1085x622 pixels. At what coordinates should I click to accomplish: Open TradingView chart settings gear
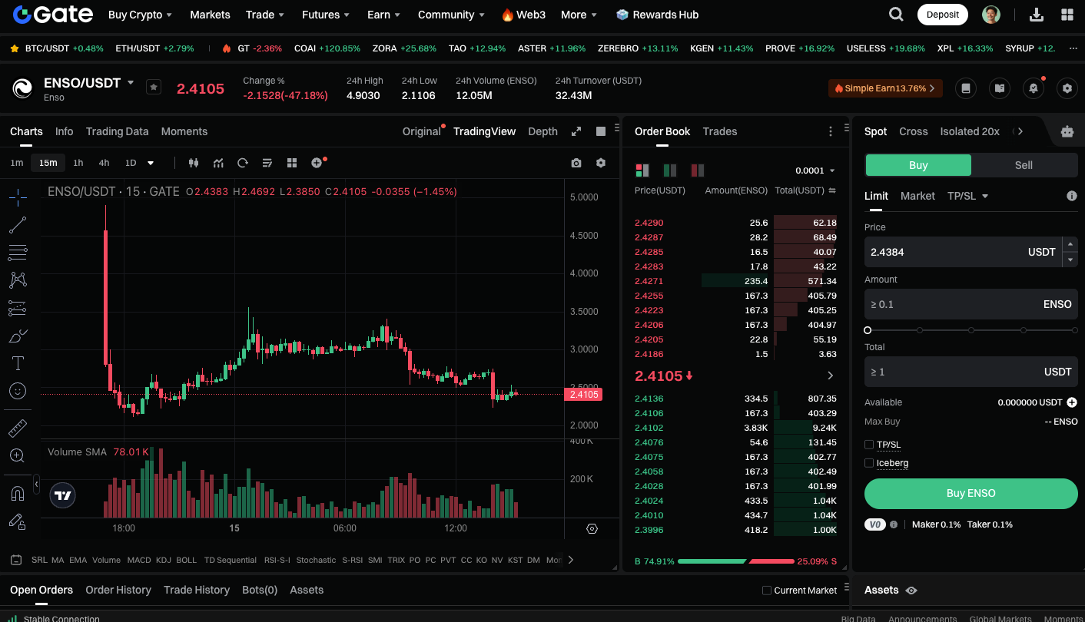(x=601, y=163)
